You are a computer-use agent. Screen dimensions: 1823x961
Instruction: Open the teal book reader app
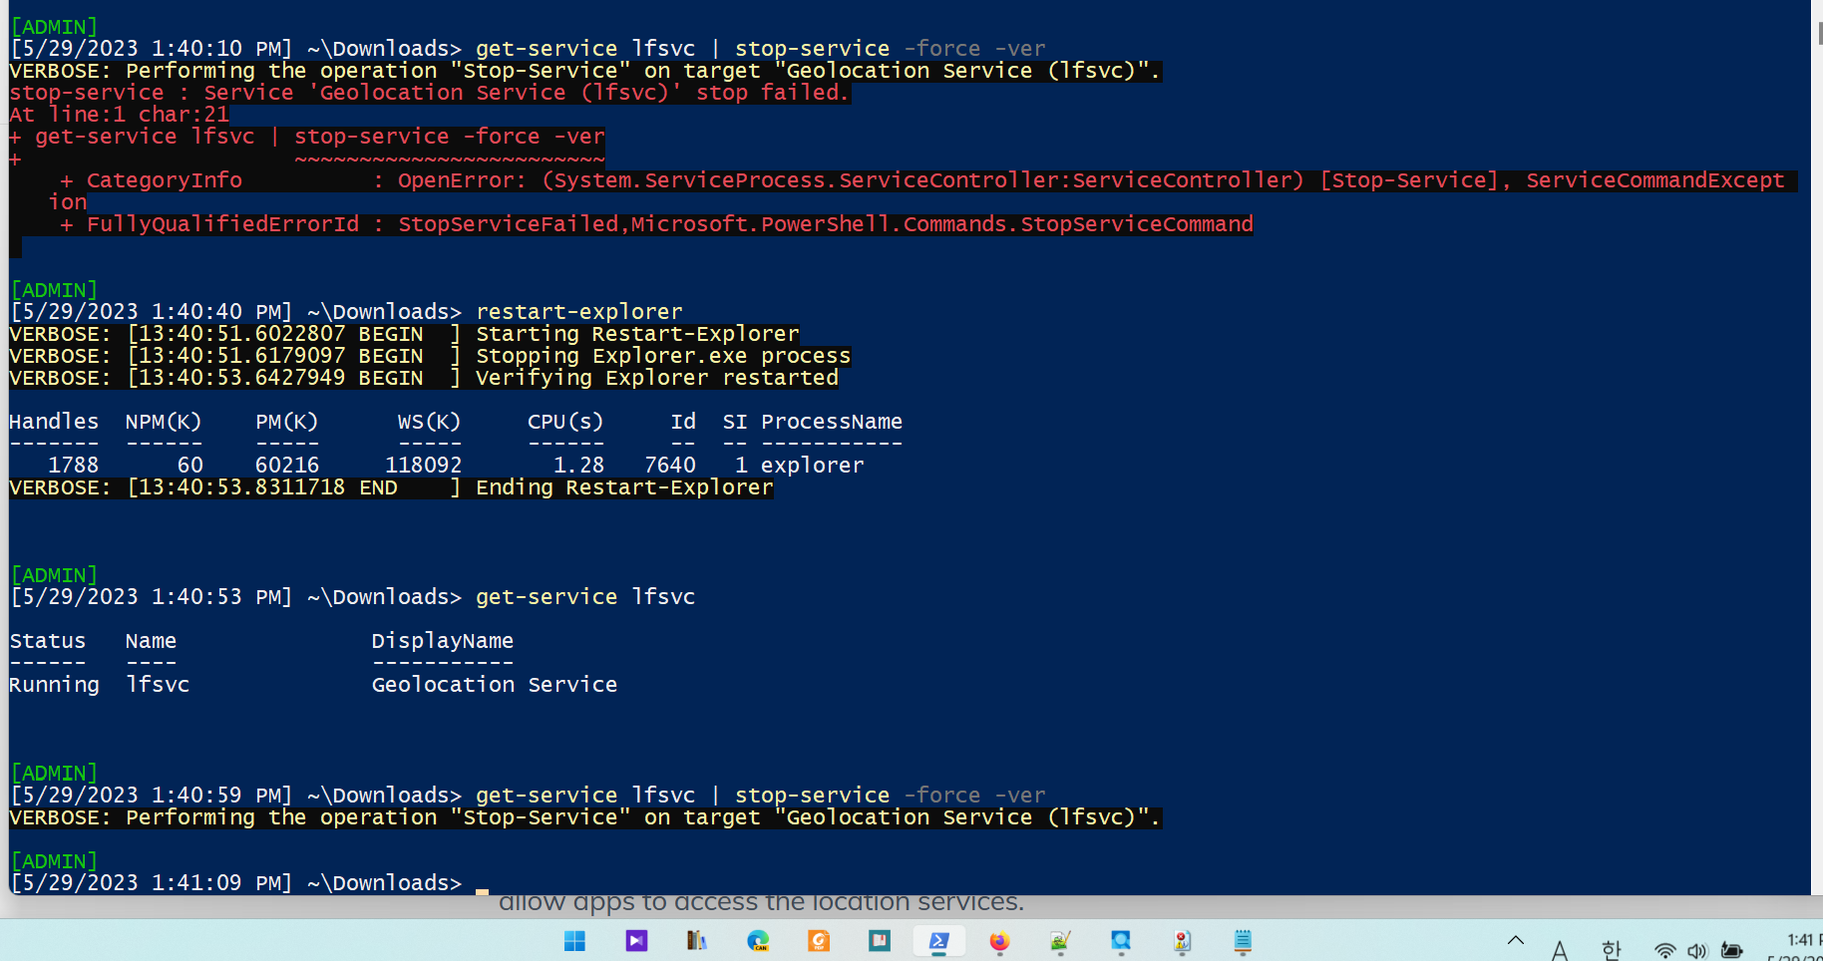(x=879, y=941)
